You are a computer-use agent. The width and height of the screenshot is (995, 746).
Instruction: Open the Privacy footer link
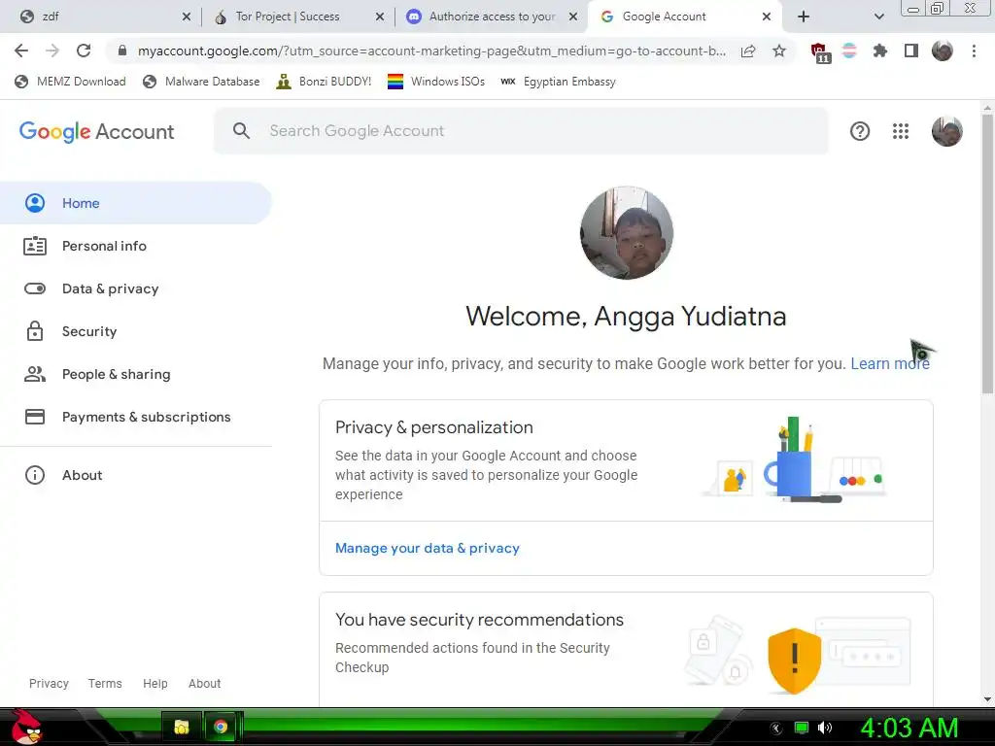point(49,683)
